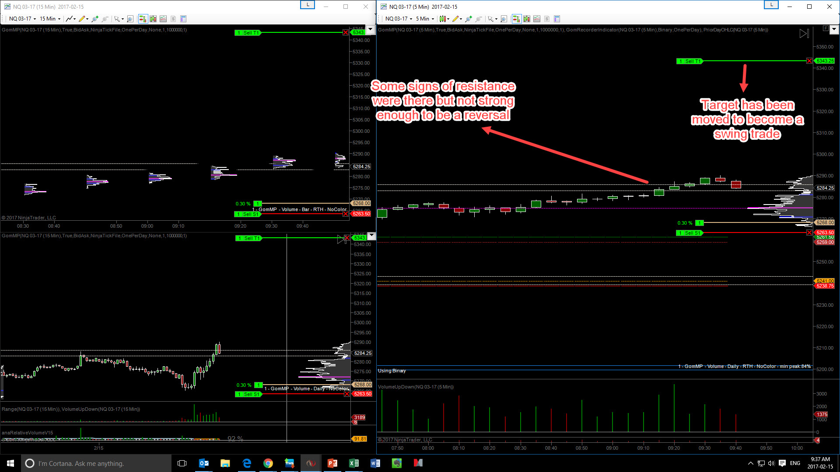Click zoom out icon in 15 Min toolbar
Viewport: 840px width, 472px height.
105,19
